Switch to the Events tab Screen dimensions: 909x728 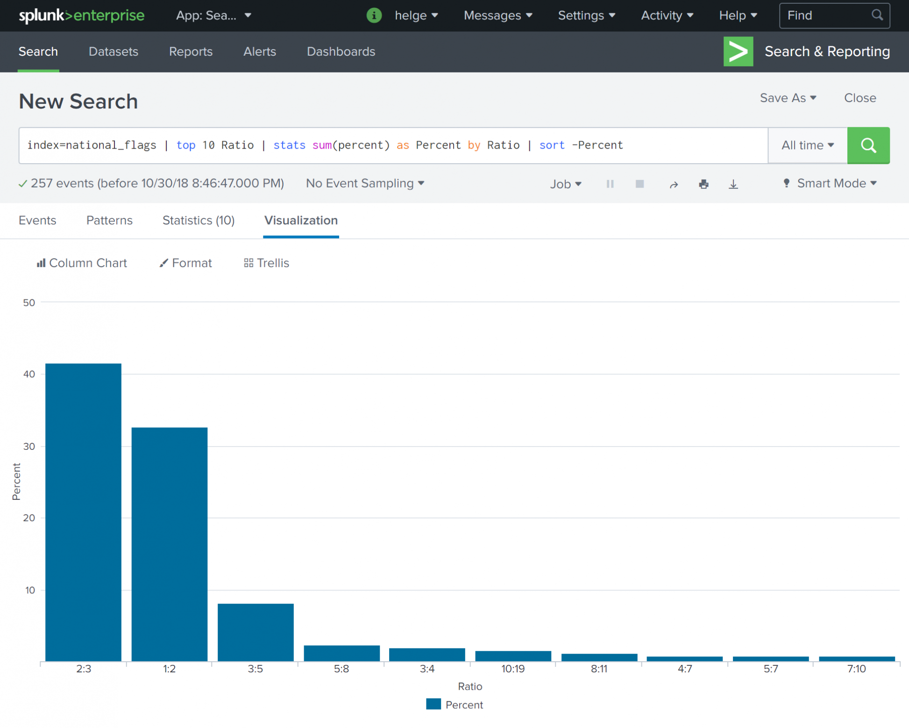[x=38, y=221]
